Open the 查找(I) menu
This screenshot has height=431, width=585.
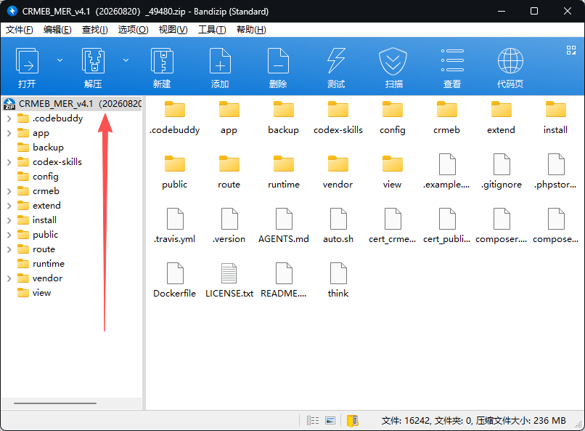click(95, 30)
